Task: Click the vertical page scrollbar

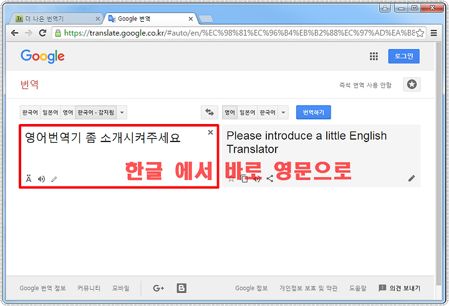Action: pos(438,163)
